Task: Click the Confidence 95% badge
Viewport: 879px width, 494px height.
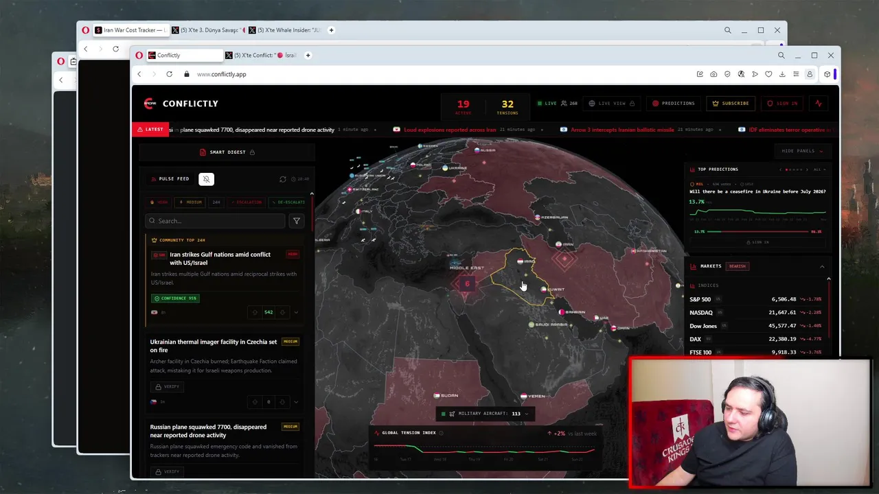Action: click(x=175, y=298)
